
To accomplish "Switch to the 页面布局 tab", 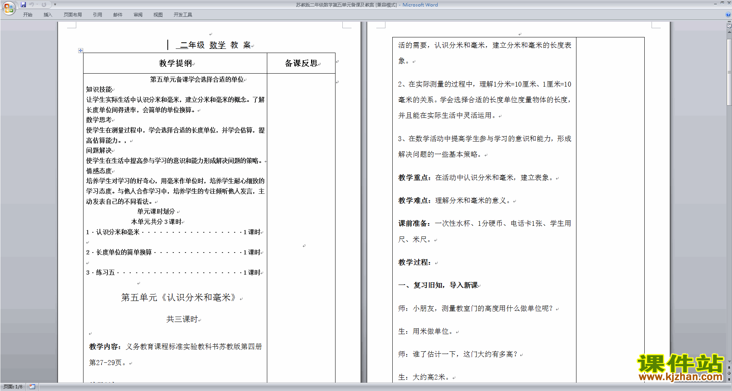I will [73, 15].
